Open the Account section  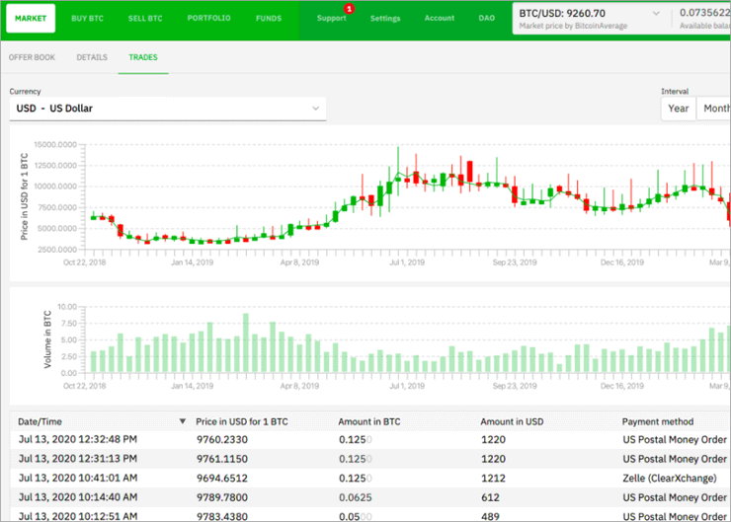click(440, 19)
